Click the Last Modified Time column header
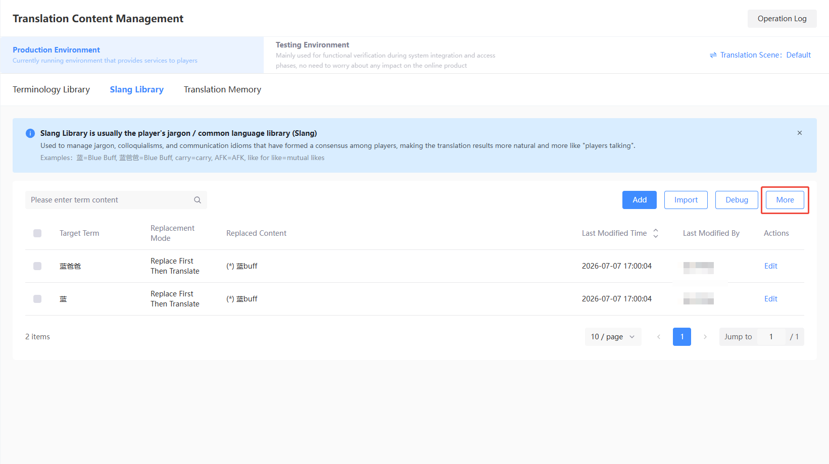The image size is (829, 464). pos(614,233)
